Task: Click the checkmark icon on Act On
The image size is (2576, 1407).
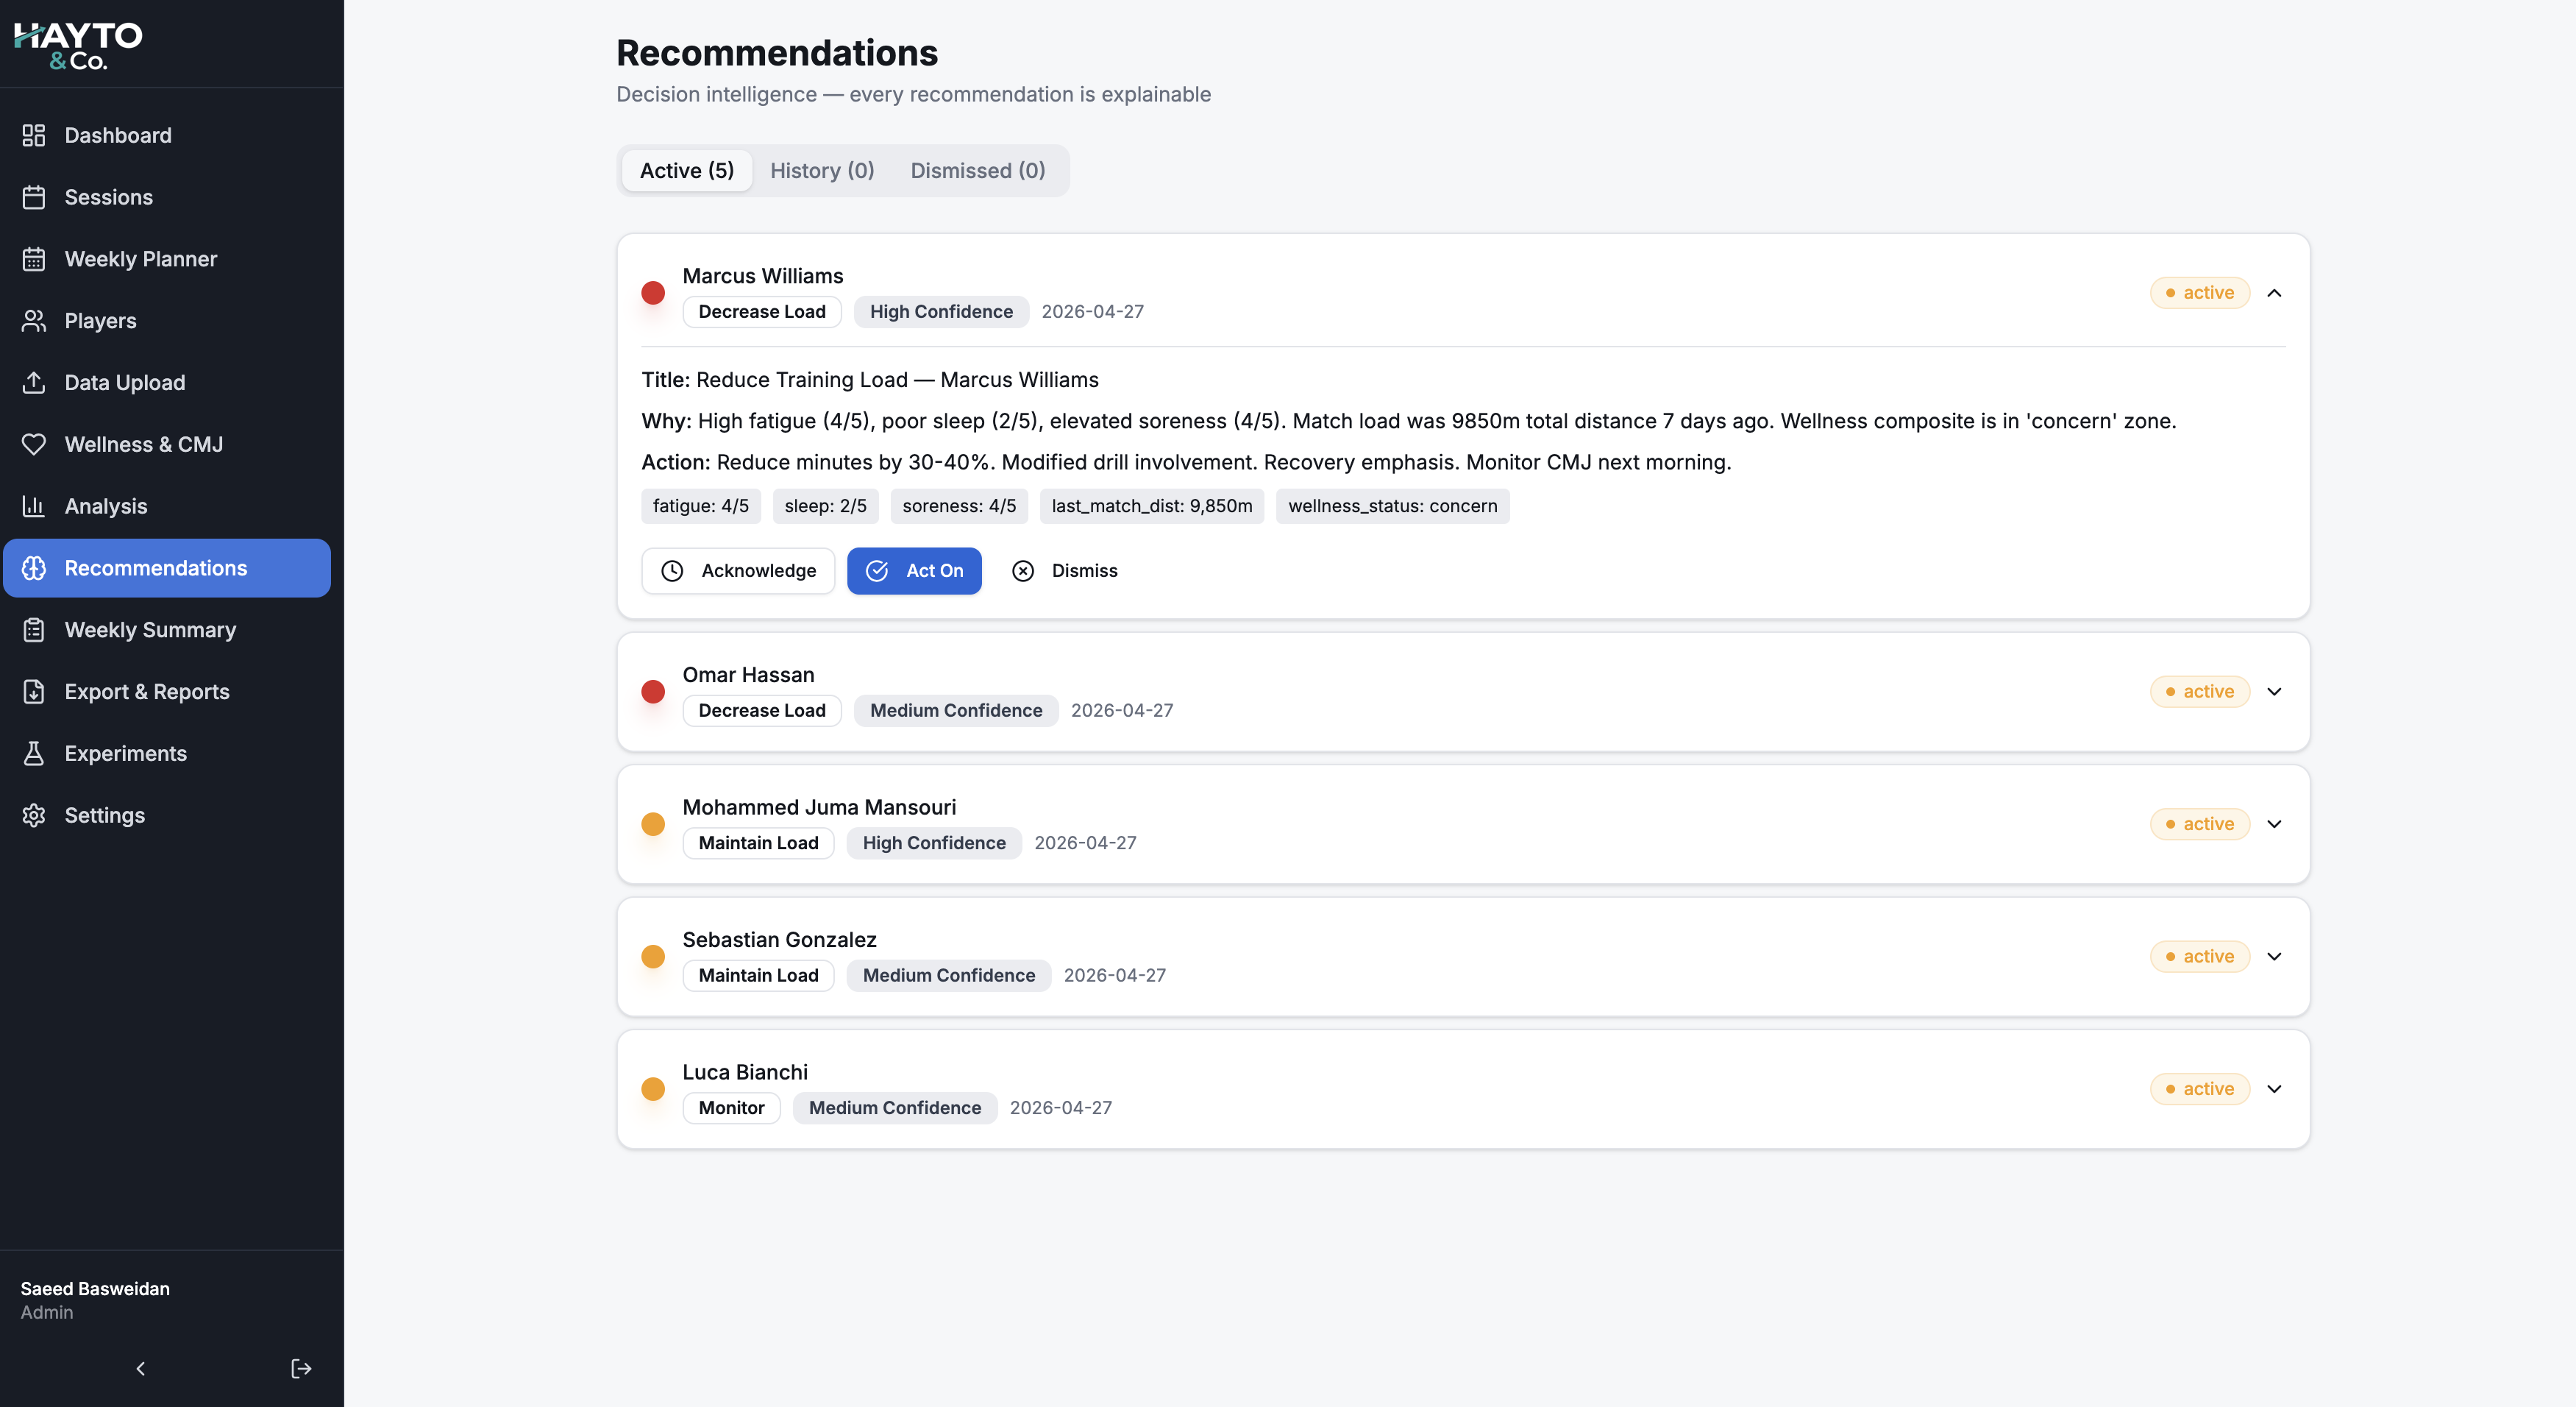Action: (x=877, y=570)
